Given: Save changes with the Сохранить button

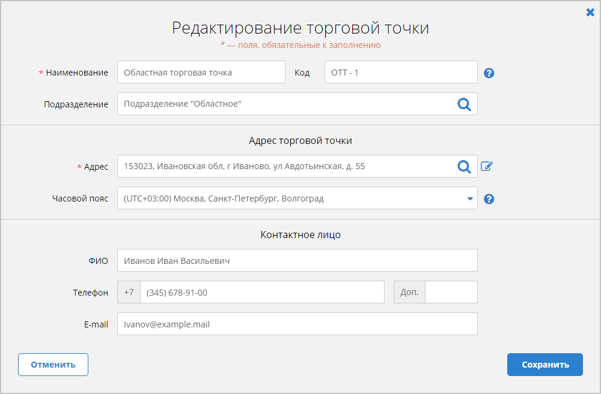Looking at the screenshot, I should pyautogui.click(x=545, y=365).
